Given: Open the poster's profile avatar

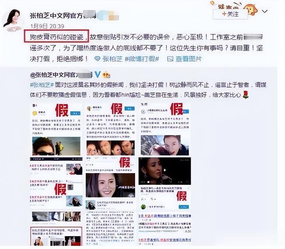Looking at the screenshot, I should pyautogui.click(x=13, y=20).
